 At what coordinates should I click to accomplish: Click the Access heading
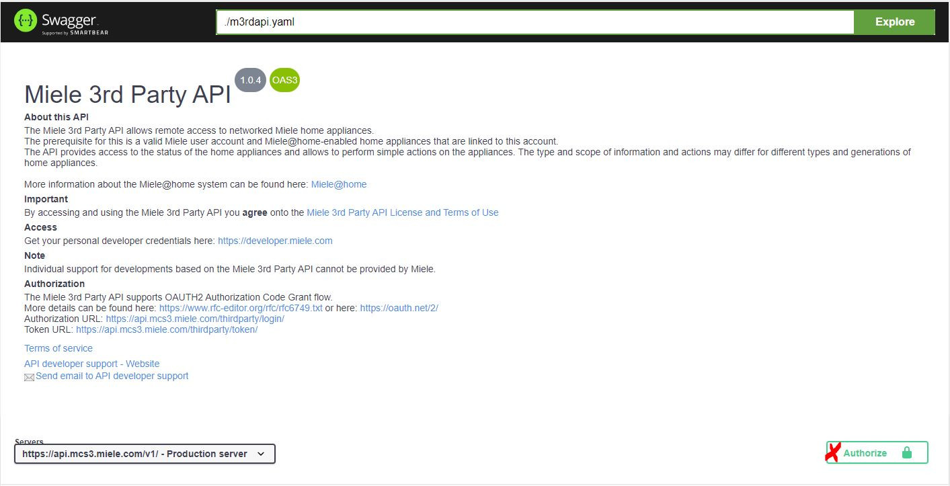pos(40,227)
